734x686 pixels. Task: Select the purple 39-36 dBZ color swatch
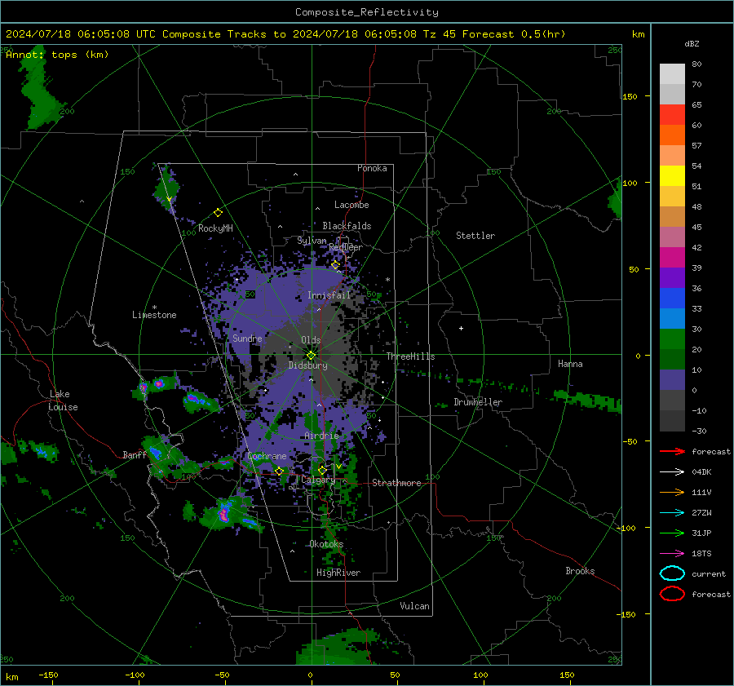point(672,278)
